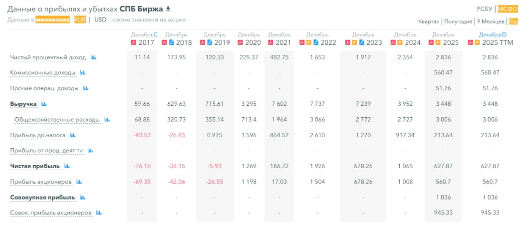Click the download icon next to СПБ Биржа
The width and height of the screenshot is (524, 226).
pyautogui.click(x=168, y=8)
